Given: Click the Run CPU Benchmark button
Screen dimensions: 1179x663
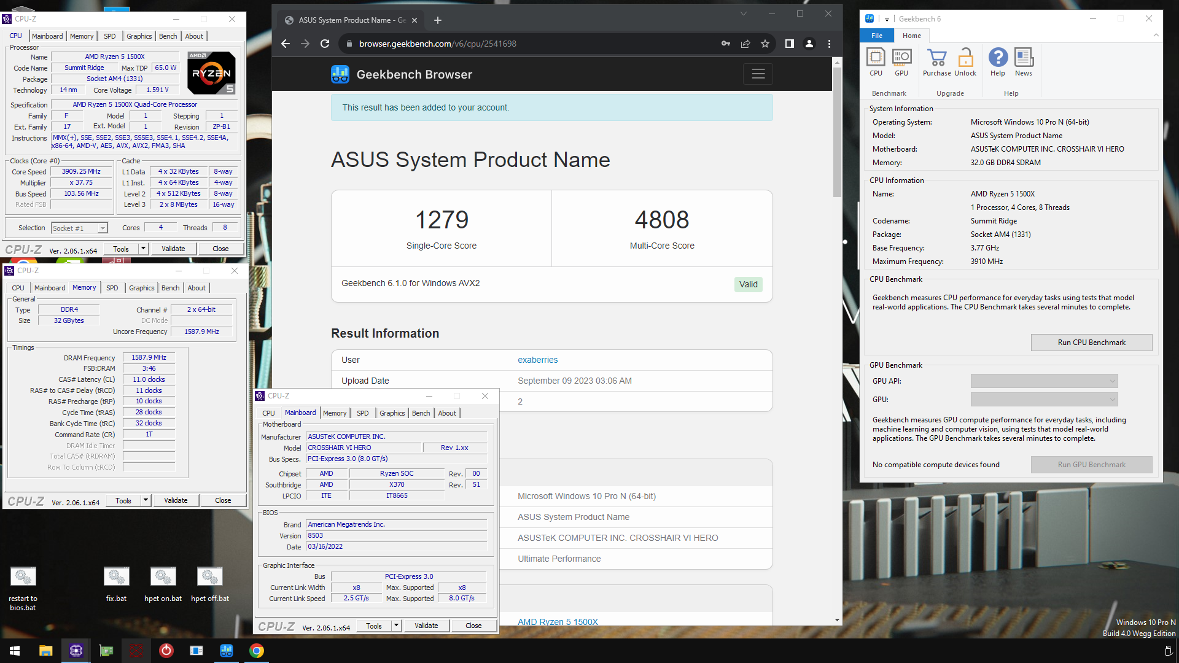Looking at the screenshot, I should click(1091, 343).
